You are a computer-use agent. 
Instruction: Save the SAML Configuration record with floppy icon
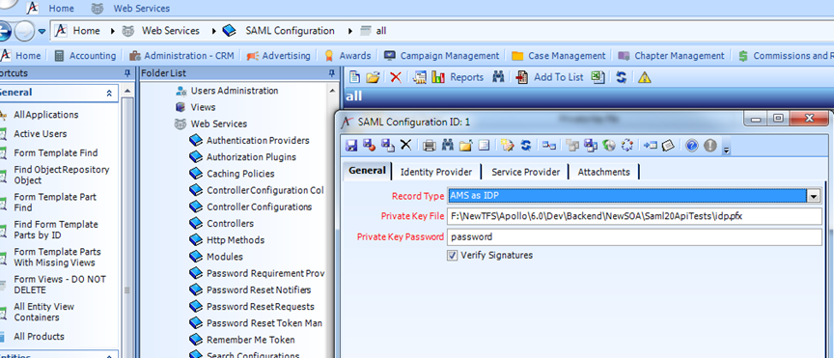click(x=351, y=145)
